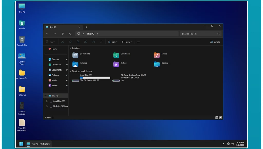Switch to details list view in the status bar
This screenshot has width=263, height=149.
pos(217,118)
